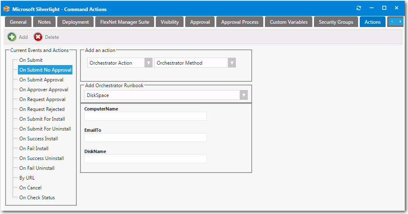Open the FlexNet Manager Suite tab
This screenshot has width=408, height=214.
125,22
